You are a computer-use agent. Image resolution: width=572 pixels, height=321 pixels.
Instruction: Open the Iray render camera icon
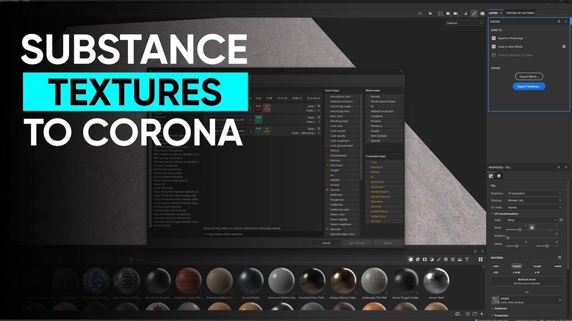pyautogui.click(x=482, y=13)
